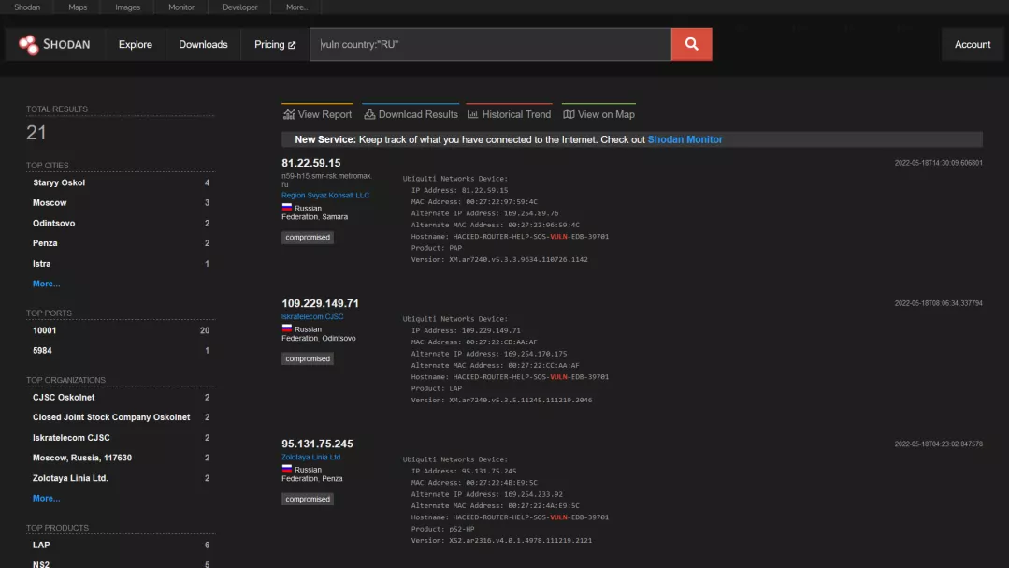Screen dimensions: 1009x568
Task: Expand More under Top Organizations
Action: [x=46, y=499]
